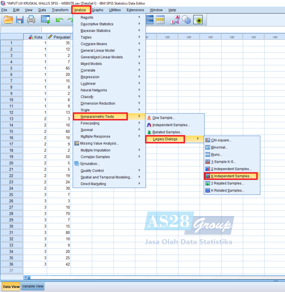The height and width of the screenshot is (292, 285).
Task: Open the 1-Sample K-S test entry
Action: tap(223, 162)
